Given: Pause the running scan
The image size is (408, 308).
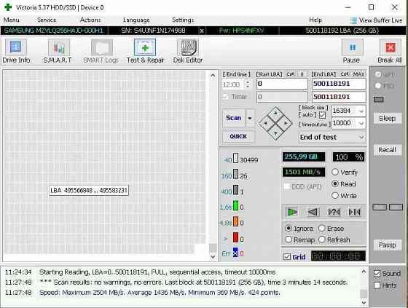Looking at the screenshot, I should pos(352,51).
